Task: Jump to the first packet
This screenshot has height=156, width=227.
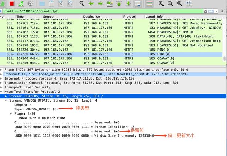Action: [119, 4]
